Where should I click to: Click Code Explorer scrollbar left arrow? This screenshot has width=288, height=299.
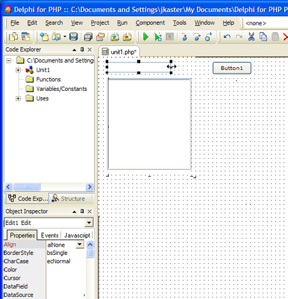tap(8, 187)
